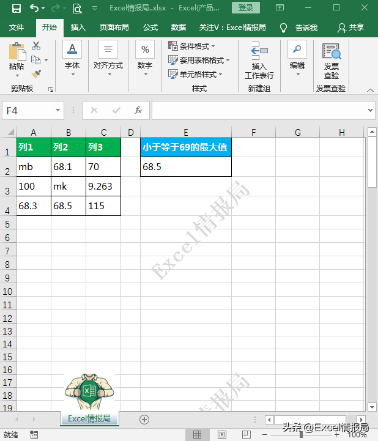
Task: Click the 登录 sign-in button
Action: (x=245, y=8)
